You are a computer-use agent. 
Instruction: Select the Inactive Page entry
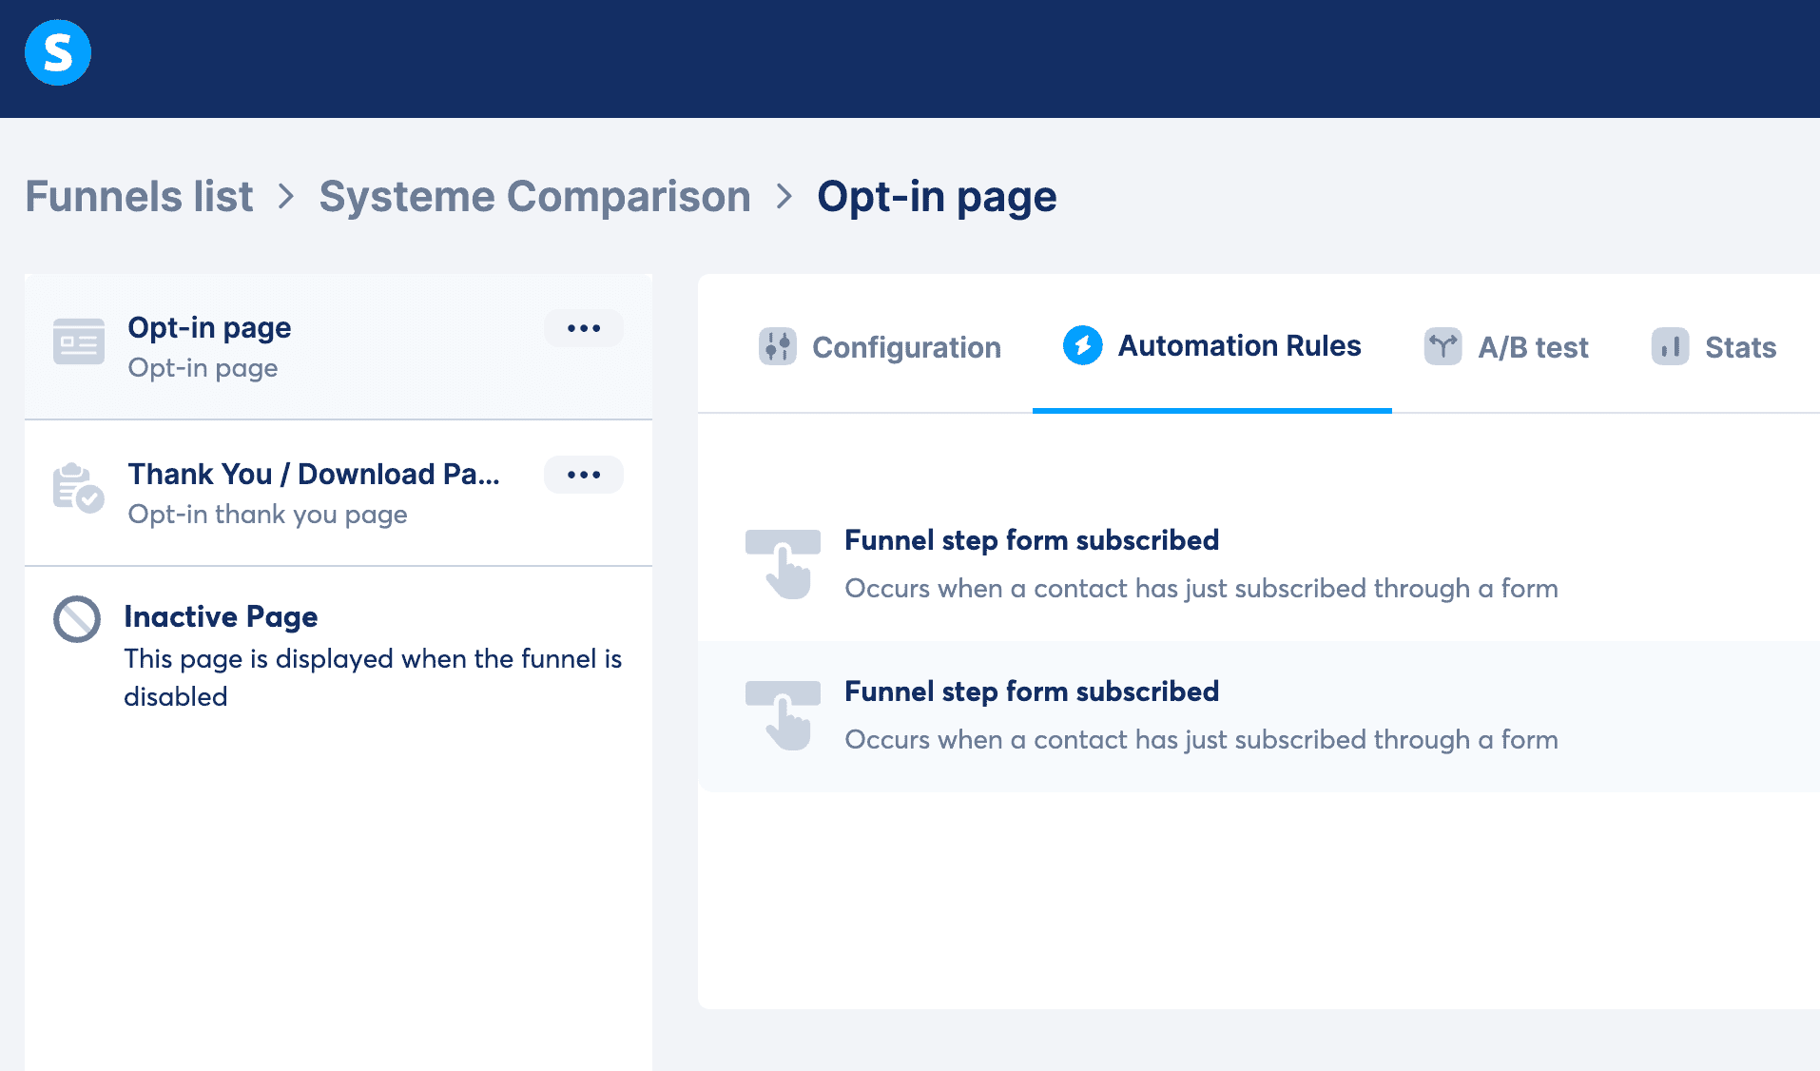tap(221, 616)
